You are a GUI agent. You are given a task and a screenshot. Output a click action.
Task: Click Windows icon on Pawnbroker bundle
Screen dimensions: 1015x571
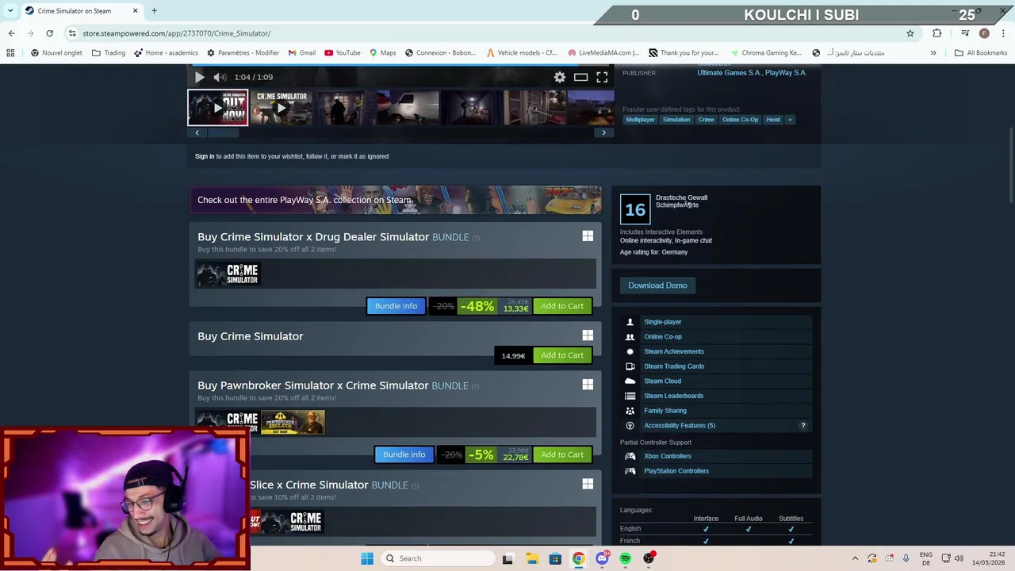tap(588, 385)
